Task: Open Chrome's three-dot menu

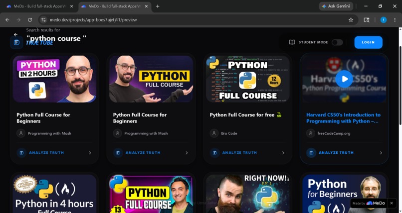Action: click(395, 20)
